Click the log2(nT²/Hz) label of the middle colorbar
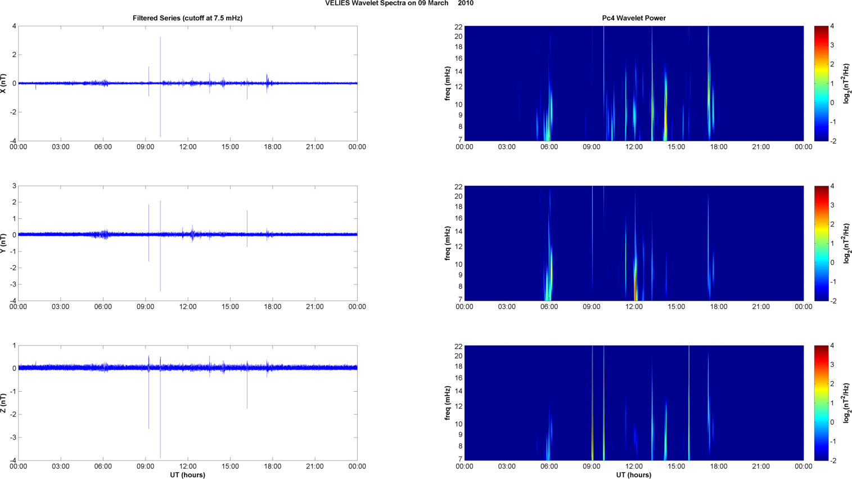This screenshot has width=852, height=479. coord(846,243)
